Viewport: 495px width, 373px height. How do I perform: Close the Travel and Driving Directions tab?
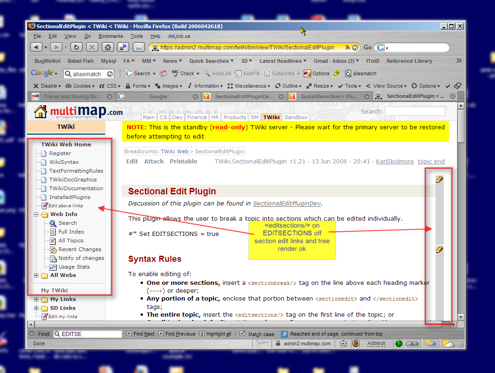(110, 97)
